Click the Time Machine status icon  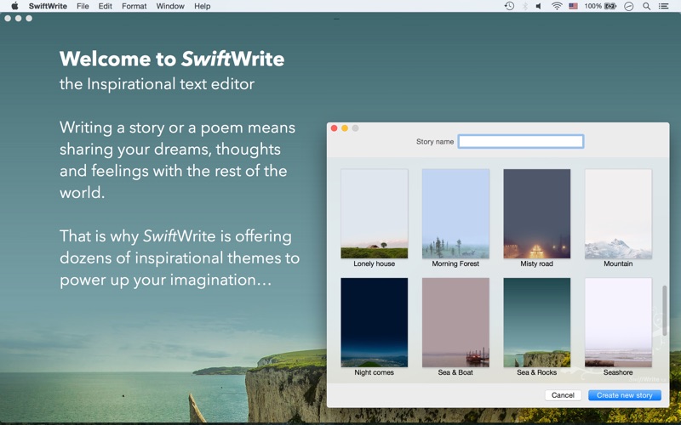tap(509, 6)
